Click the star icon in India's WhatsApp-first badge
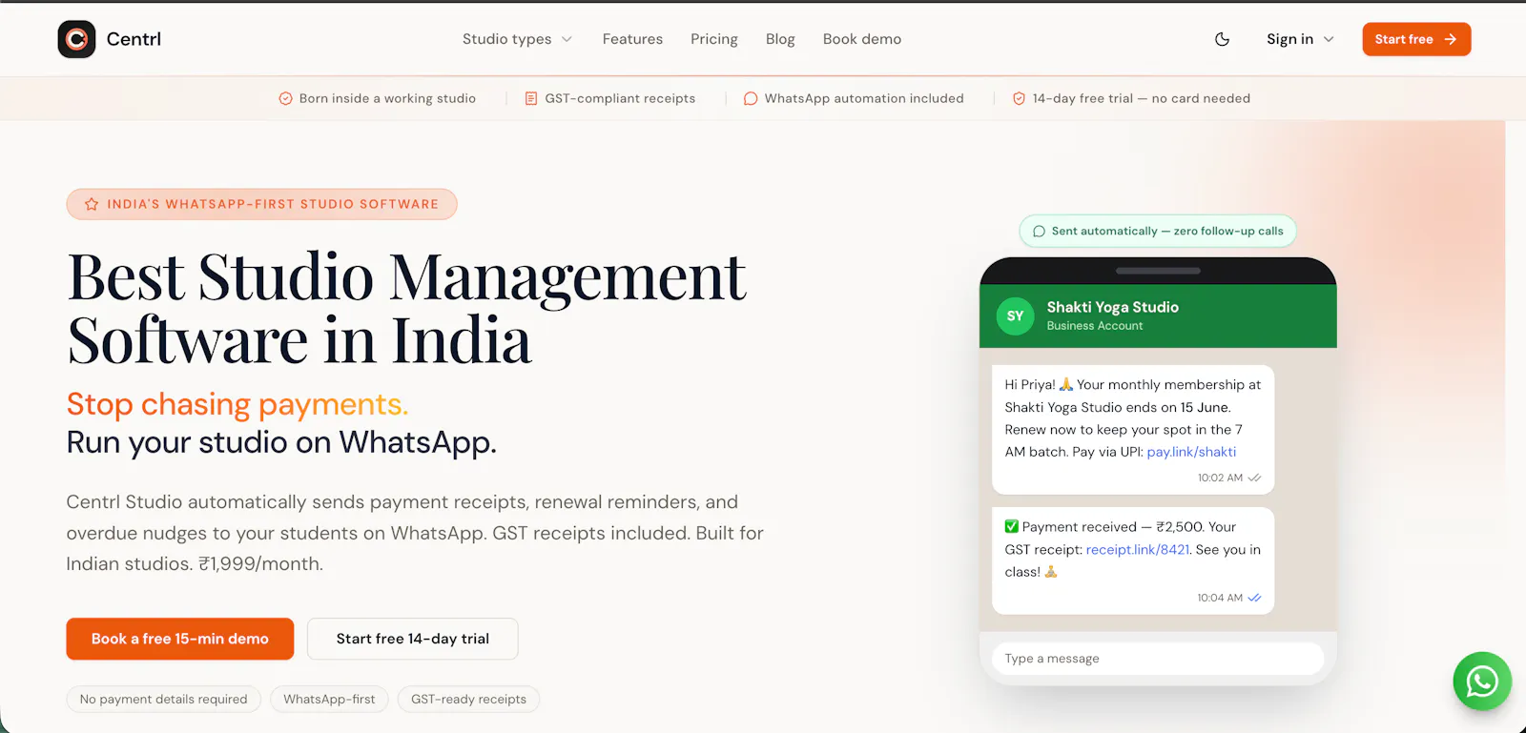 pos(92,204)
